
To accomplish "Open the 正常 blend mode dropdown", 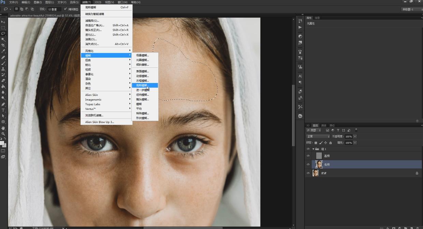I will pos(318,137).
